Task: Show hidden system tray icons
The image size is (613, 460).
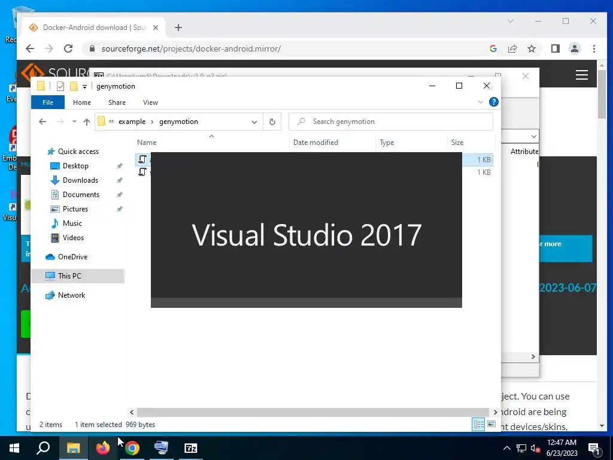Action: coord(506,448)
